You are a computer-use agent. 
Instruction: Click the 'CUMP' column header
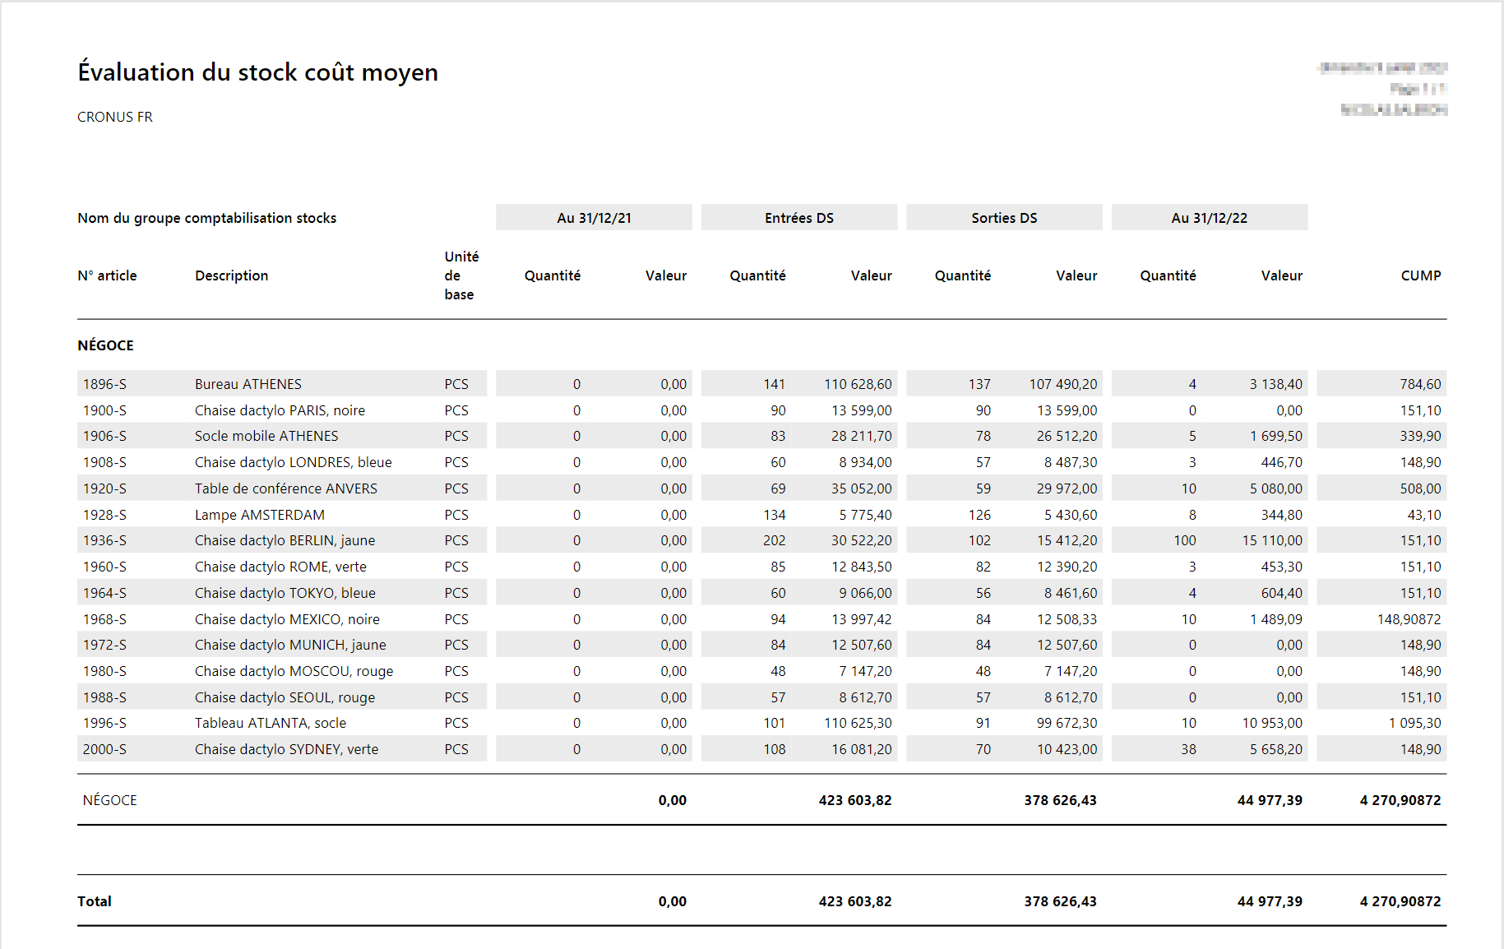click(1421, 275)
